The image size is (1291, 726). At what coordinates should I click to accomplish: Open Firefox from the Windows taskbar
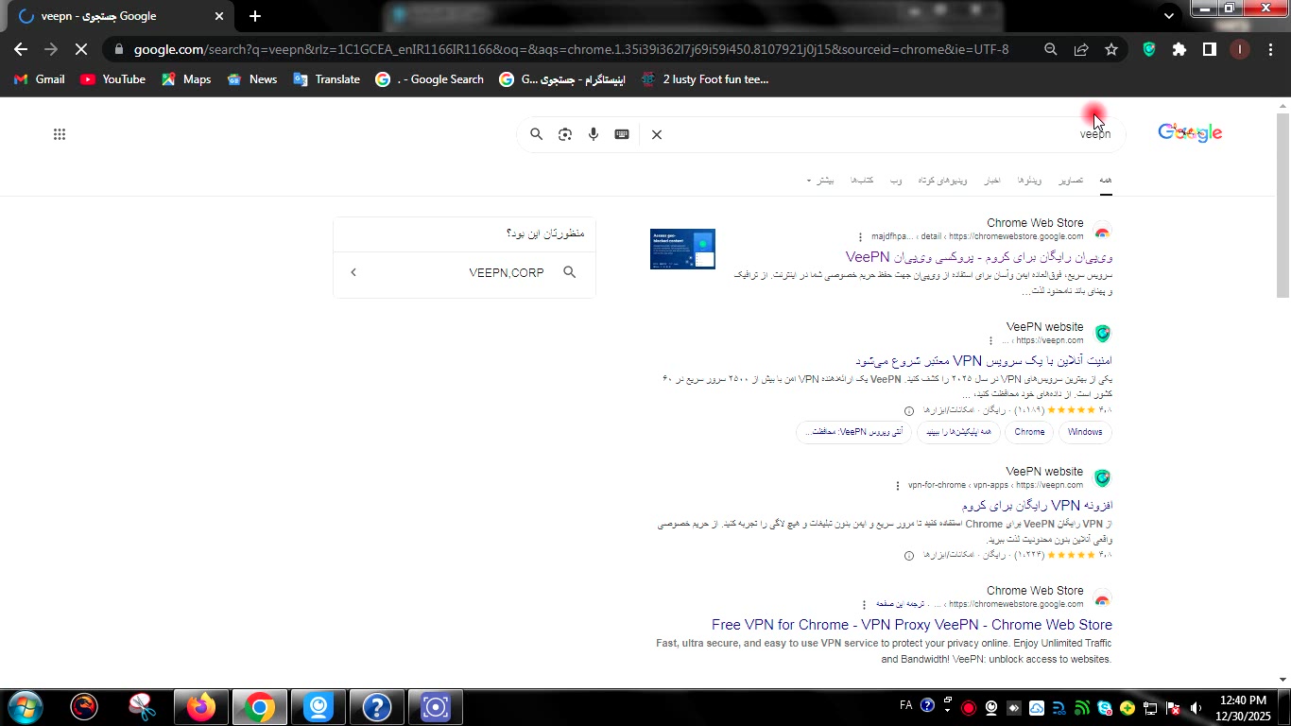200,707
